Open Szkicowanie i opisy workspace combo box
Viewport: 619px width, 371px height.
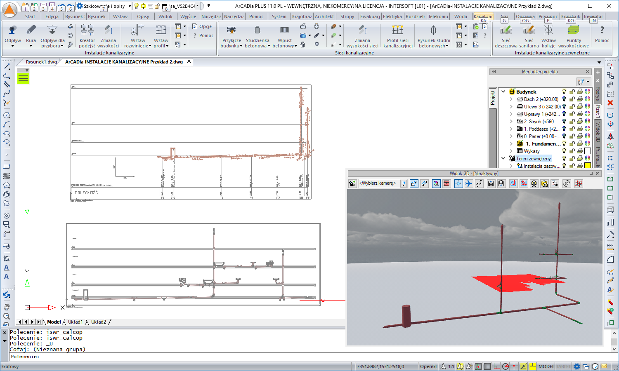pyautogui.click(x=104, y=6)
